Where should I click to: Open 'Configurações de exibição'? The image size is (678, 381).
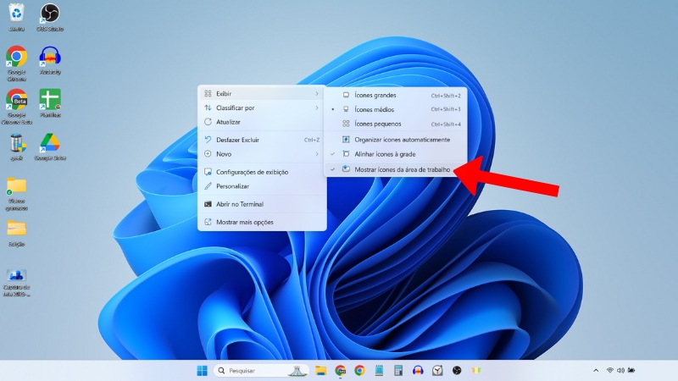point(252,172)
